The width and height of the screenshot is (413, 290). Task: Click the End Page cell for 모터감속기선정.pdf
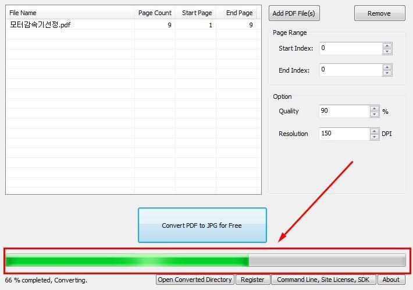pos(236,25)
